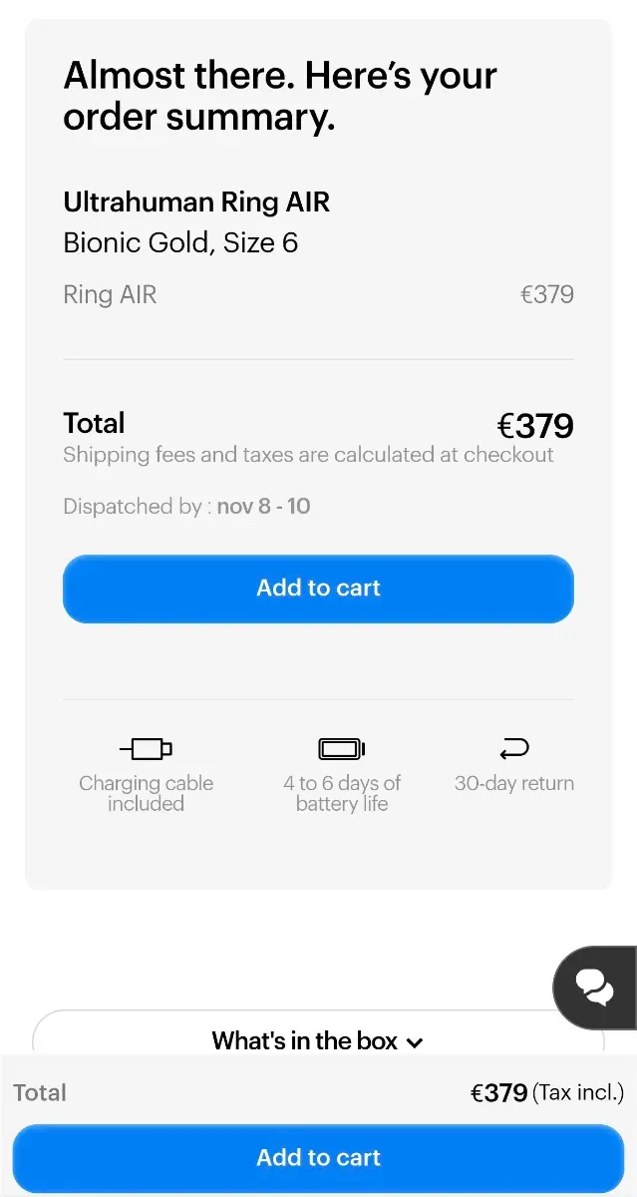Viewport: 637px width, 1197px height.
Task: Click the bold €379 total in the summary
Action: tap(535, 426)
